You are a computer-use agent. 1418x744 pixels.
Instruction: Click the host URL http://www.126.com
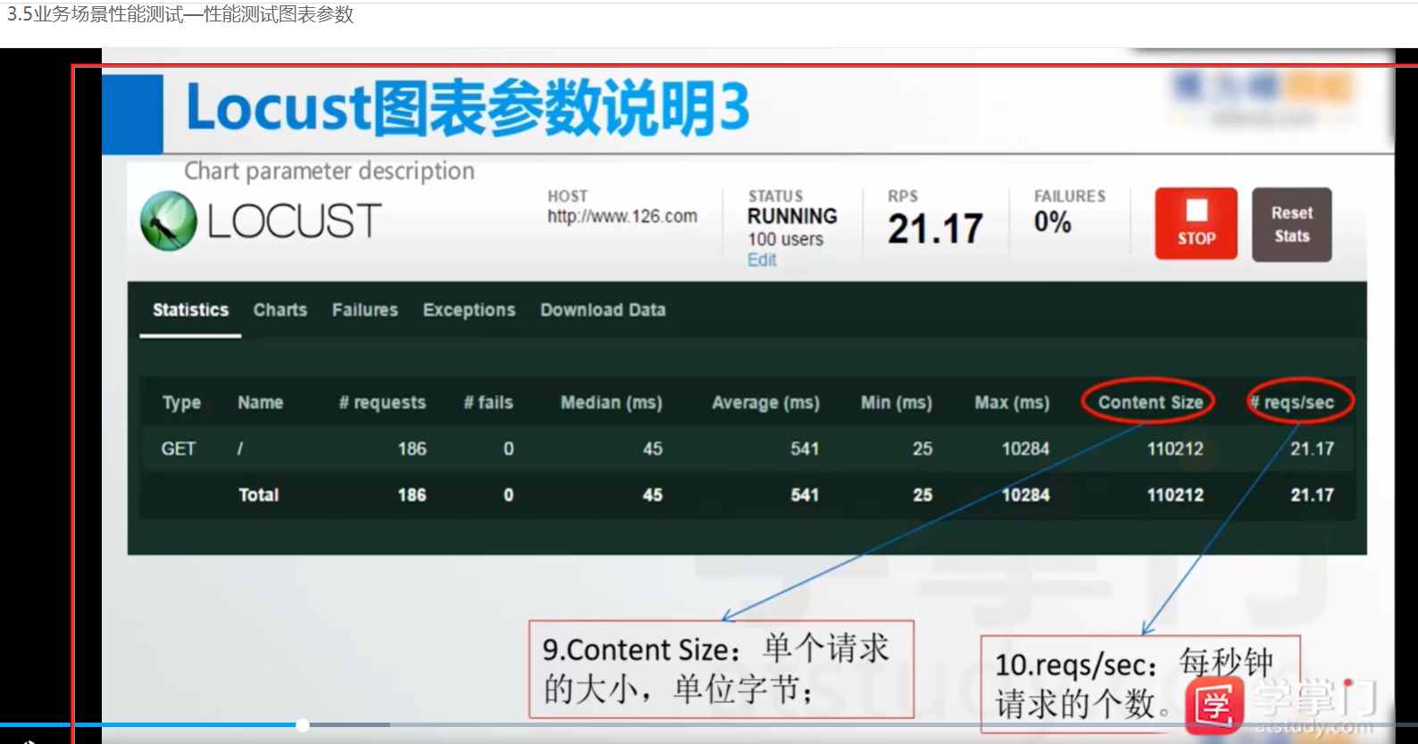pyautogui.click(x=622, y=216)
